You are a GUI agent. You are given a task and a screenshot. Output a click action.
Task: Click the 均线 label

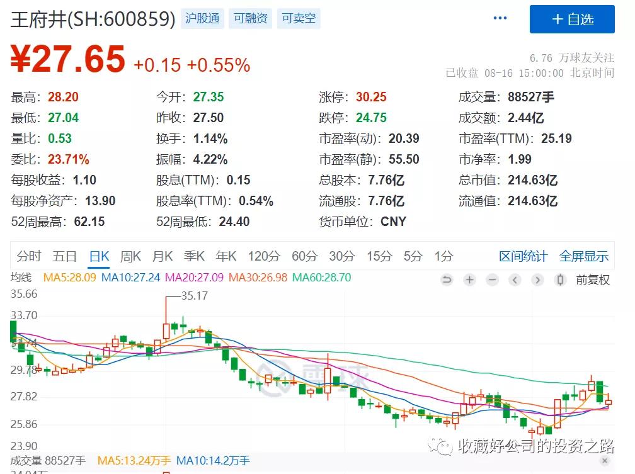21,278
